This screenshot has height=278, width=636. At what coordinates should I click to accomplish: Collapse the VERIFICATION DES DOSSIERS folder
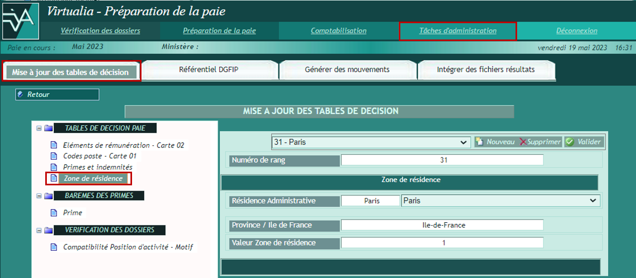pyautogui.click(x=39, y=230)
